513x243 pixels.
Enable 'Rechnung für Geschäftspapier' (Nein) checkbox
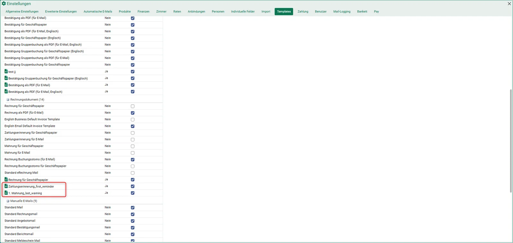coord(132,106)
